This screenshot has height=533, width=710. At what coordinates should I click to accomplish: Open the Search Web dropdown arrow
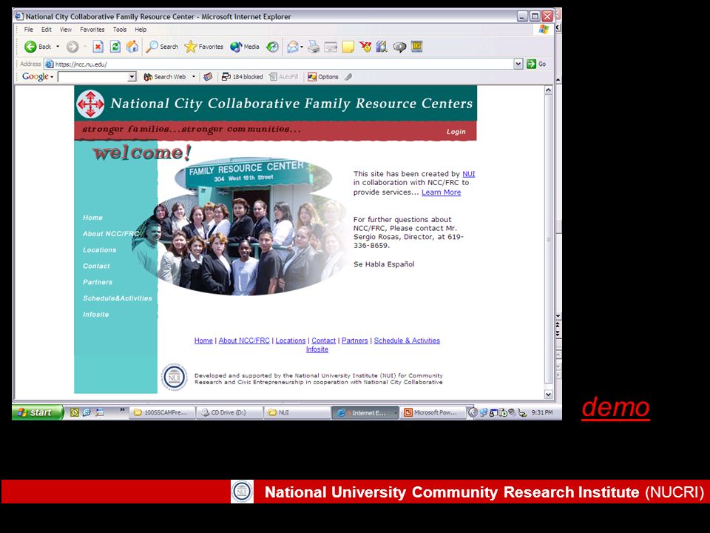click(x=193, y=77)
